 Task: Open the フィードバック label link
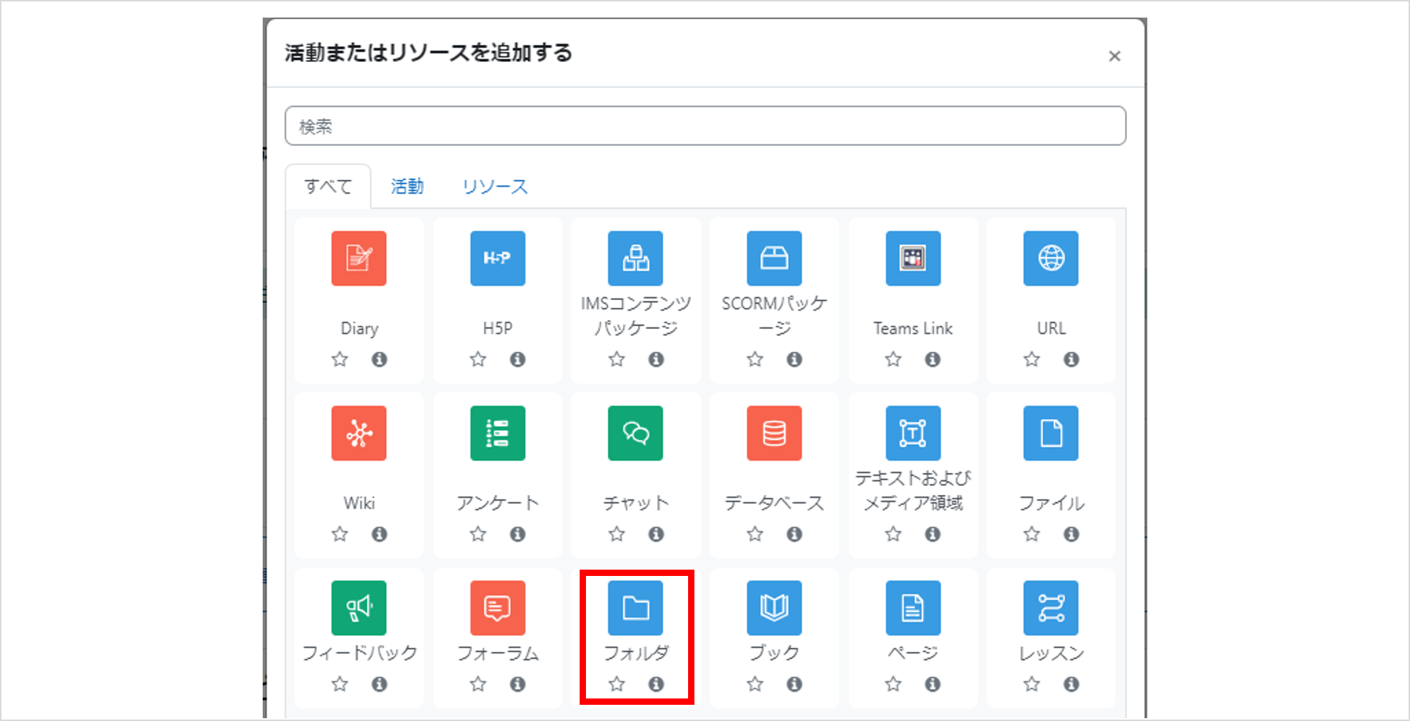point(359,653)
